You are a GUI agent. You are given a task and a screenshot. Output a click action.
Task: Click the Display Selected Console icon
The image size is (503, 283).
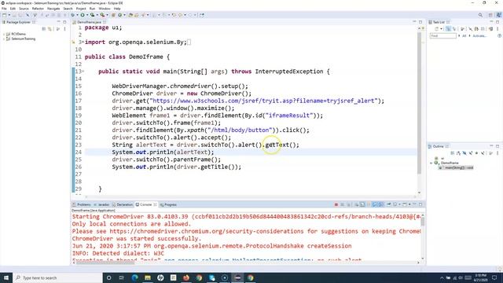395,204
